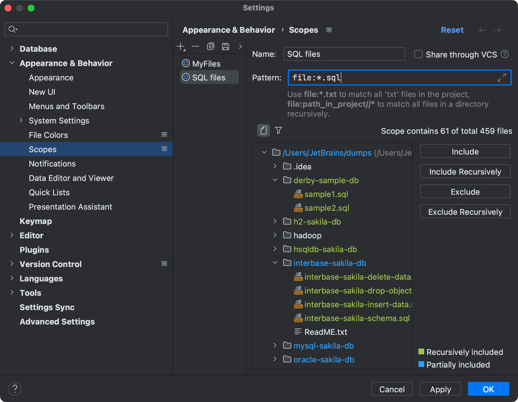The image size is (518, 402).
Task: Select the SQL files scope radio button
Action: tap(186, 77)
